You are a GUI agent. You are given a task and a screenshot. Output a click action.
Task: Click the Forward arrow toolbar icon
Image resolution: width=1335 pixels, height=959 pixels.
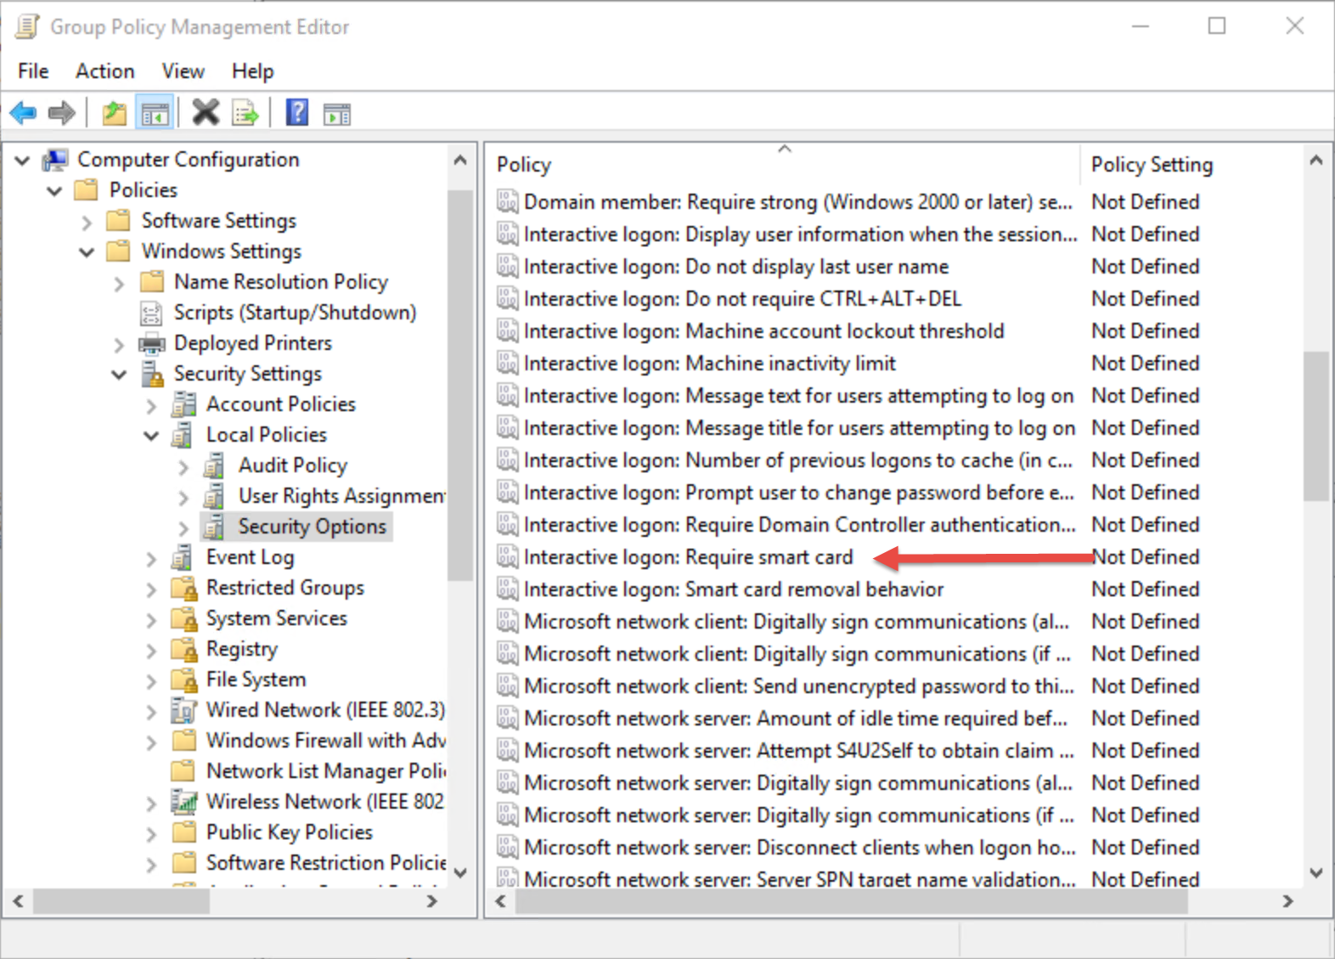click(x=61, y=112)
